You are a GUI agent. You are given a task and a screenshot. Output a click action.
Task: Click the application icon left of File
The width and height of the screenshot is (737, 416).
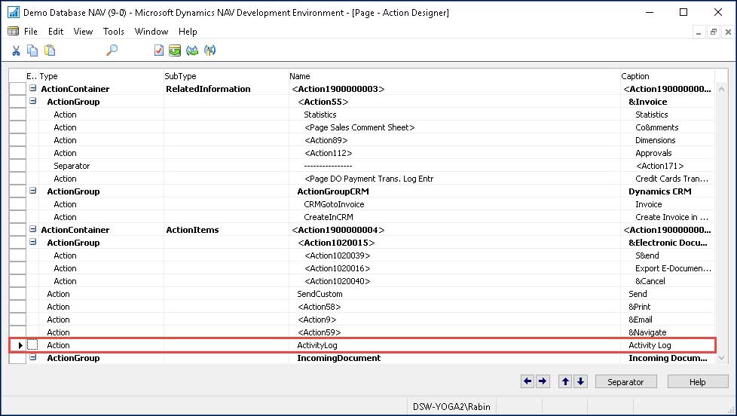coord(13,32)
